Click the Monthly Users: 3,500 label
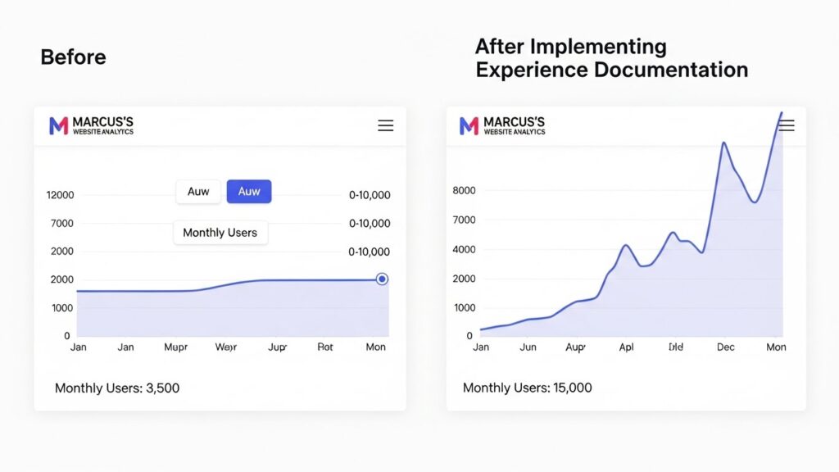This screenshot has width=839, height=472. [117, 388]
